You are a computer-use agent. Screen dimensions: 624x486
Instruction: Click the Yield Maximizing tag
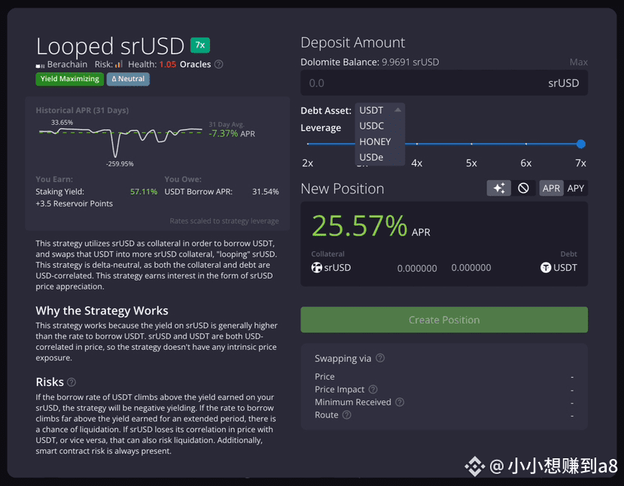pyautogui.click(x=70, y=79)
